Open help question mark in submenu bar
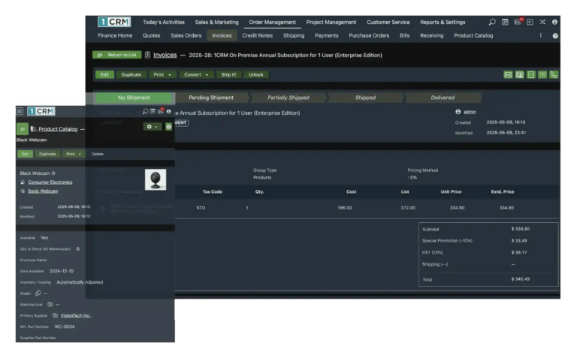The height and width of the screenshot is (358, 577). pos(555,36)
